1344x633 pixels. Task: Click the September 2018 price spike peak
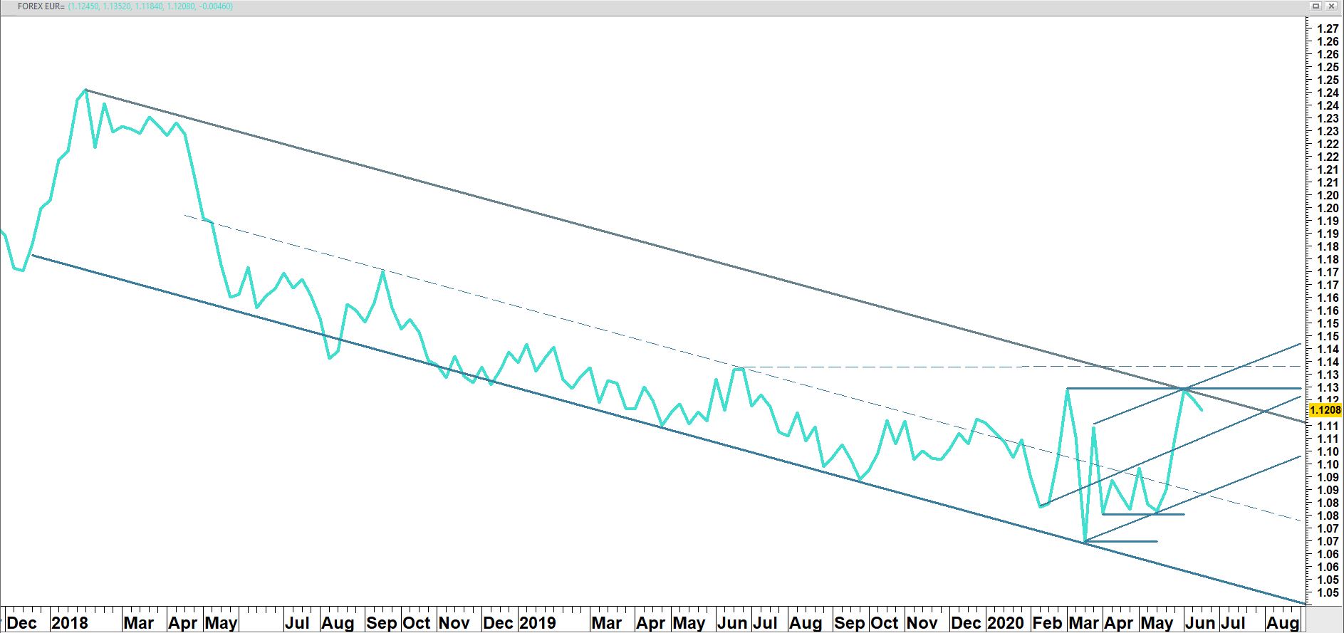click(x=383, y=271)
